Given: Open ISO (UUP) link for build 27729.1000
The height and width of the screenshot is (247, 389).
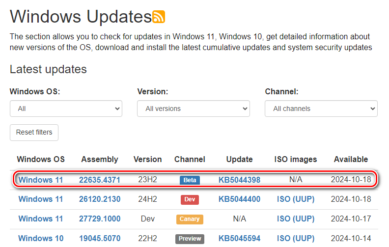Looking at the screenshot, I should [x=296, y=219].
